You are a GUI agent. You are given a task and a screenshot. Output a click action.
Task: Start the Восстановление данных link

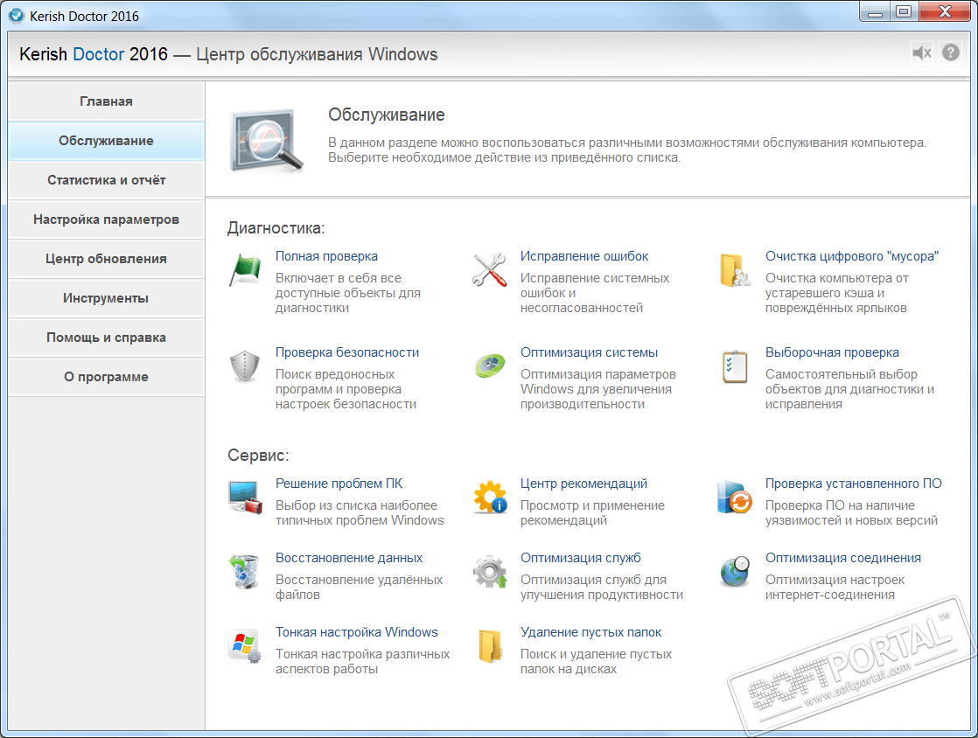(349, 558)
